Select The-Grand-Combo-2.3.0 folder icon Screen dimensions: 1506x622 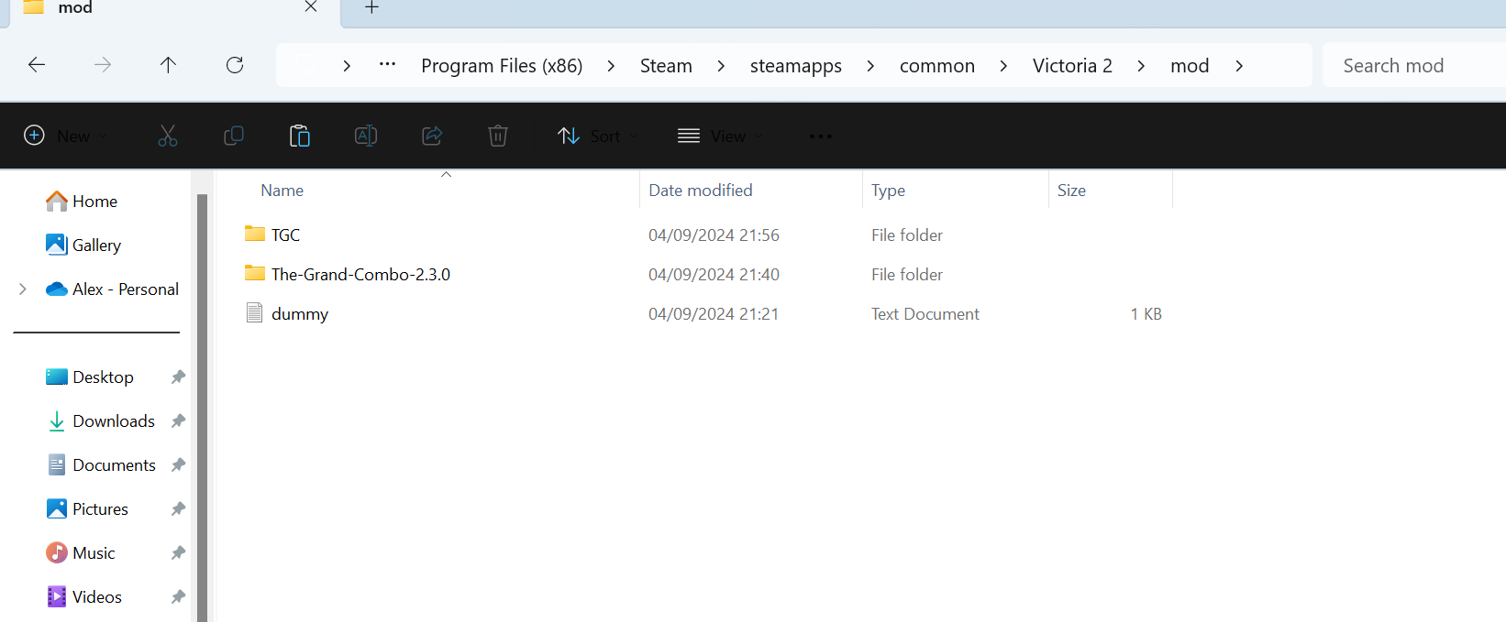tap(255, 274)
